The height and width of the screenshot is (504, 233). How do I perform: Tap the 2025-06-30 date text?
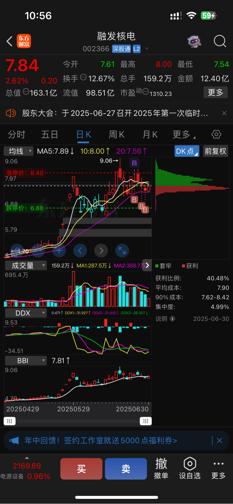click(x=211, y=319)
